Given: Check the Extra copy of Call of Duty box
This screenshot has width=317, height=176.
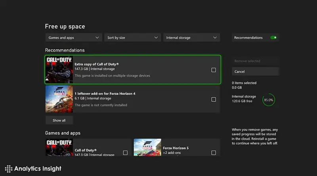Looking at the screenshot, I should click(x=214, y=70).
